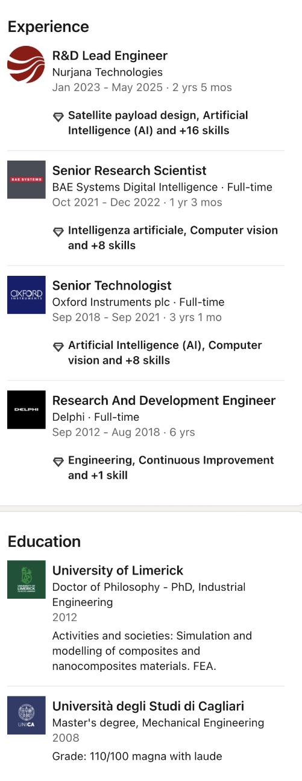
Task: Expand Oxford Instruments Artificial Intelligence (AI) skills
Action: [x=165, y=352]
